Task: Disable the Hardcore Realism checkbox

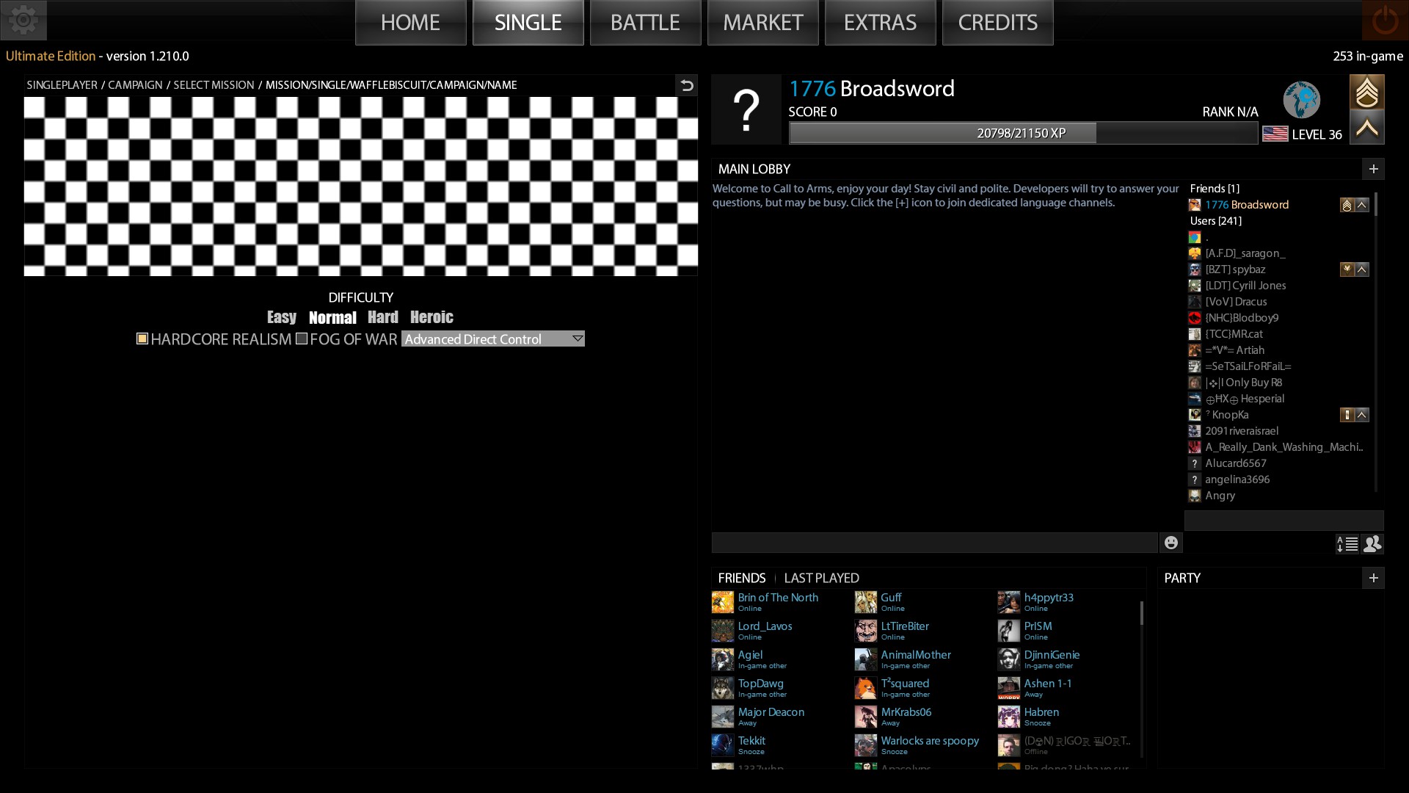Action: coord(142,339)
